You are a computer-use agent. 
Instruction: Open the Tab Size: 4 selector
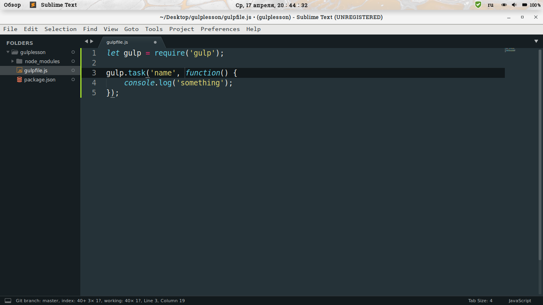(480, 301)
